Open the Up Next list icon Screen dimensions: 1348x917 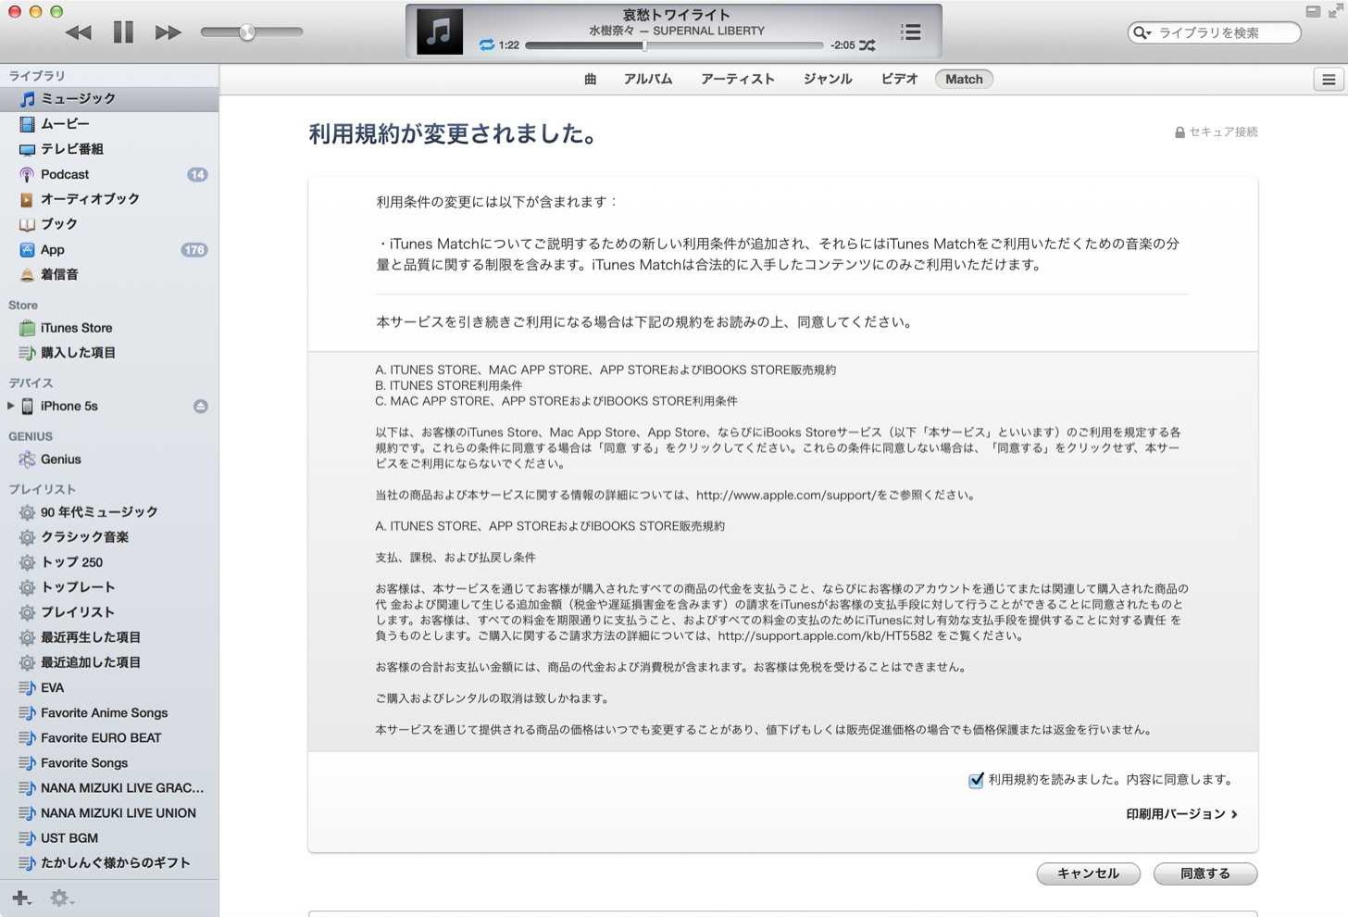tap(911, 32)
